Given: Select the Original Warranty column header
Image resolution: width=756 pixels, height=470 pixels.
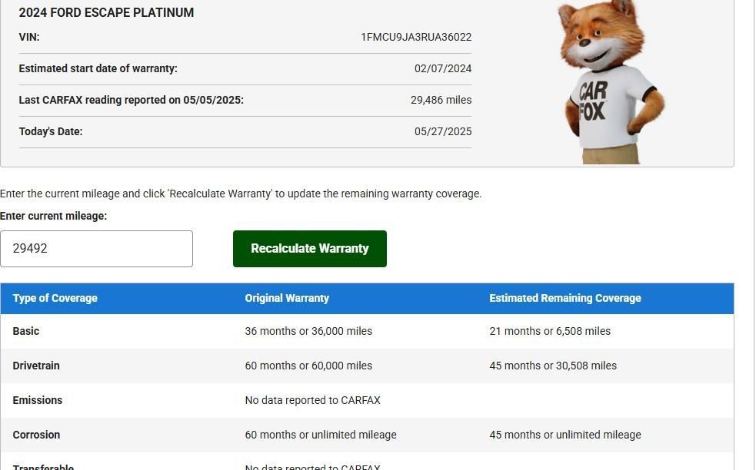Looking at the screenshot, I should [x=287, y=298].
